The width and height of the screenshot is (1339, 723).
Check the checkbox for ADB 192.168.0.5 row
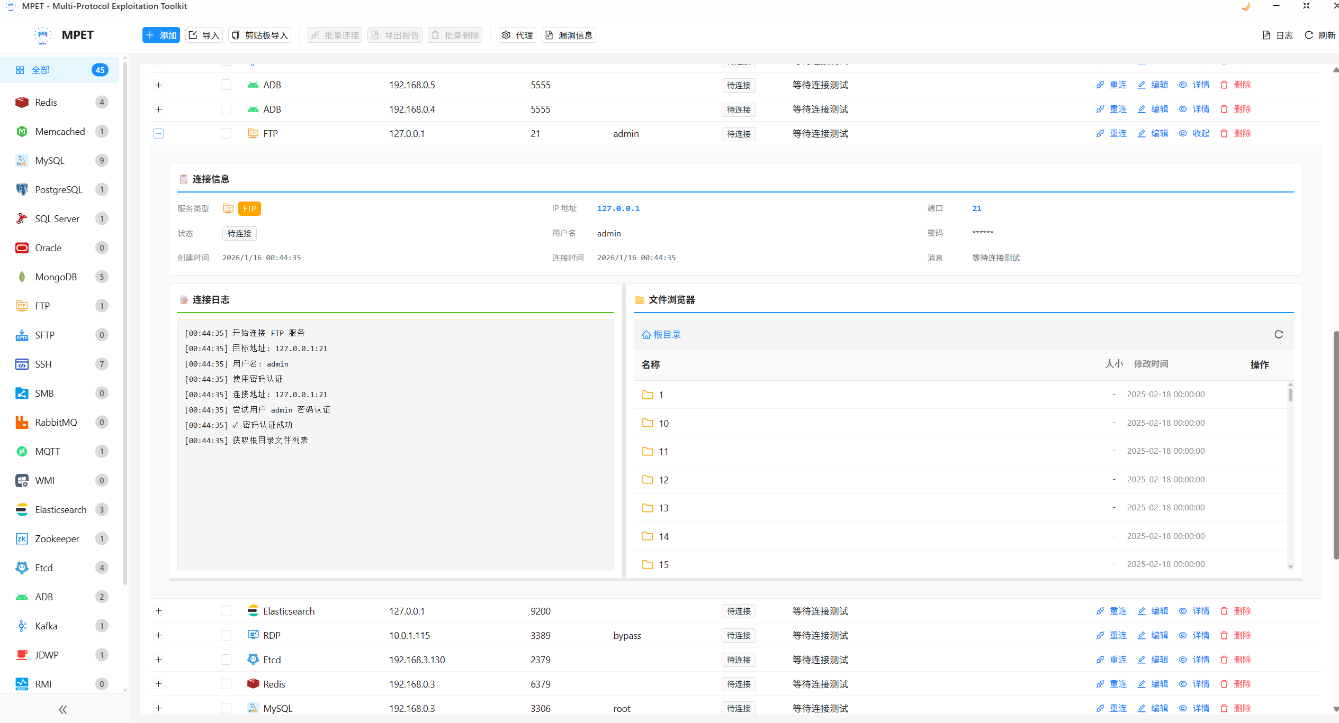coord(226,85)
